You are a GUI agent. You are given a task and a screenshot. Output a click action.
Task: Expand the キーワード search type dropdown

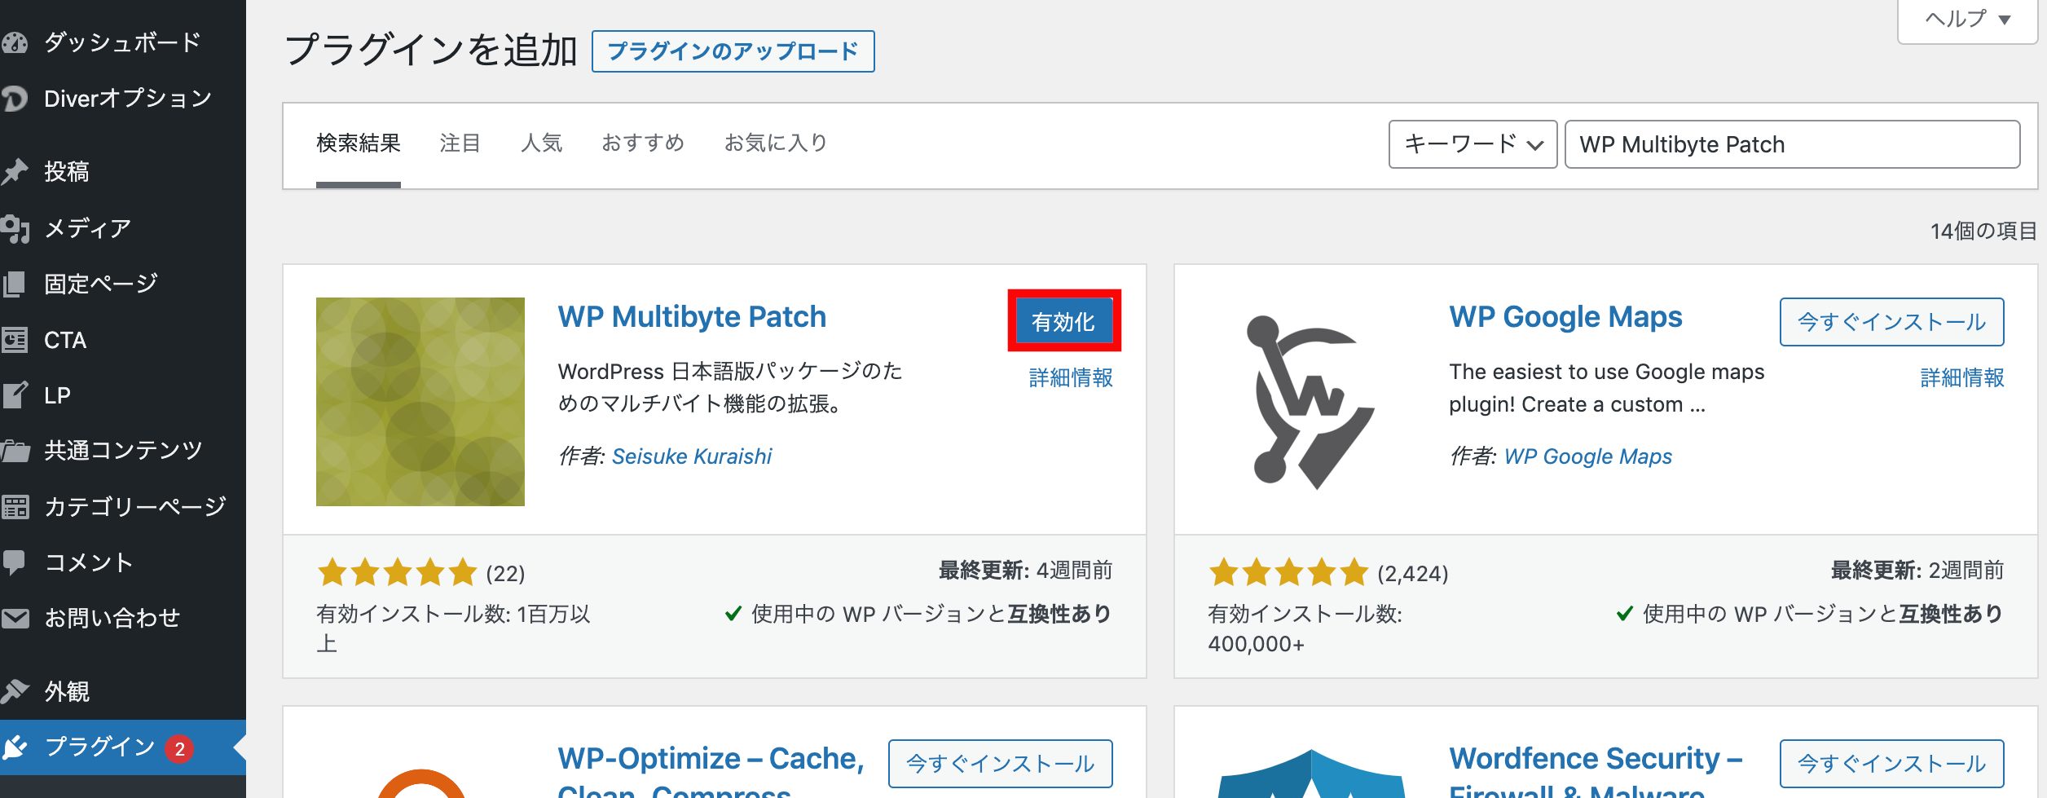(1472, 144)
